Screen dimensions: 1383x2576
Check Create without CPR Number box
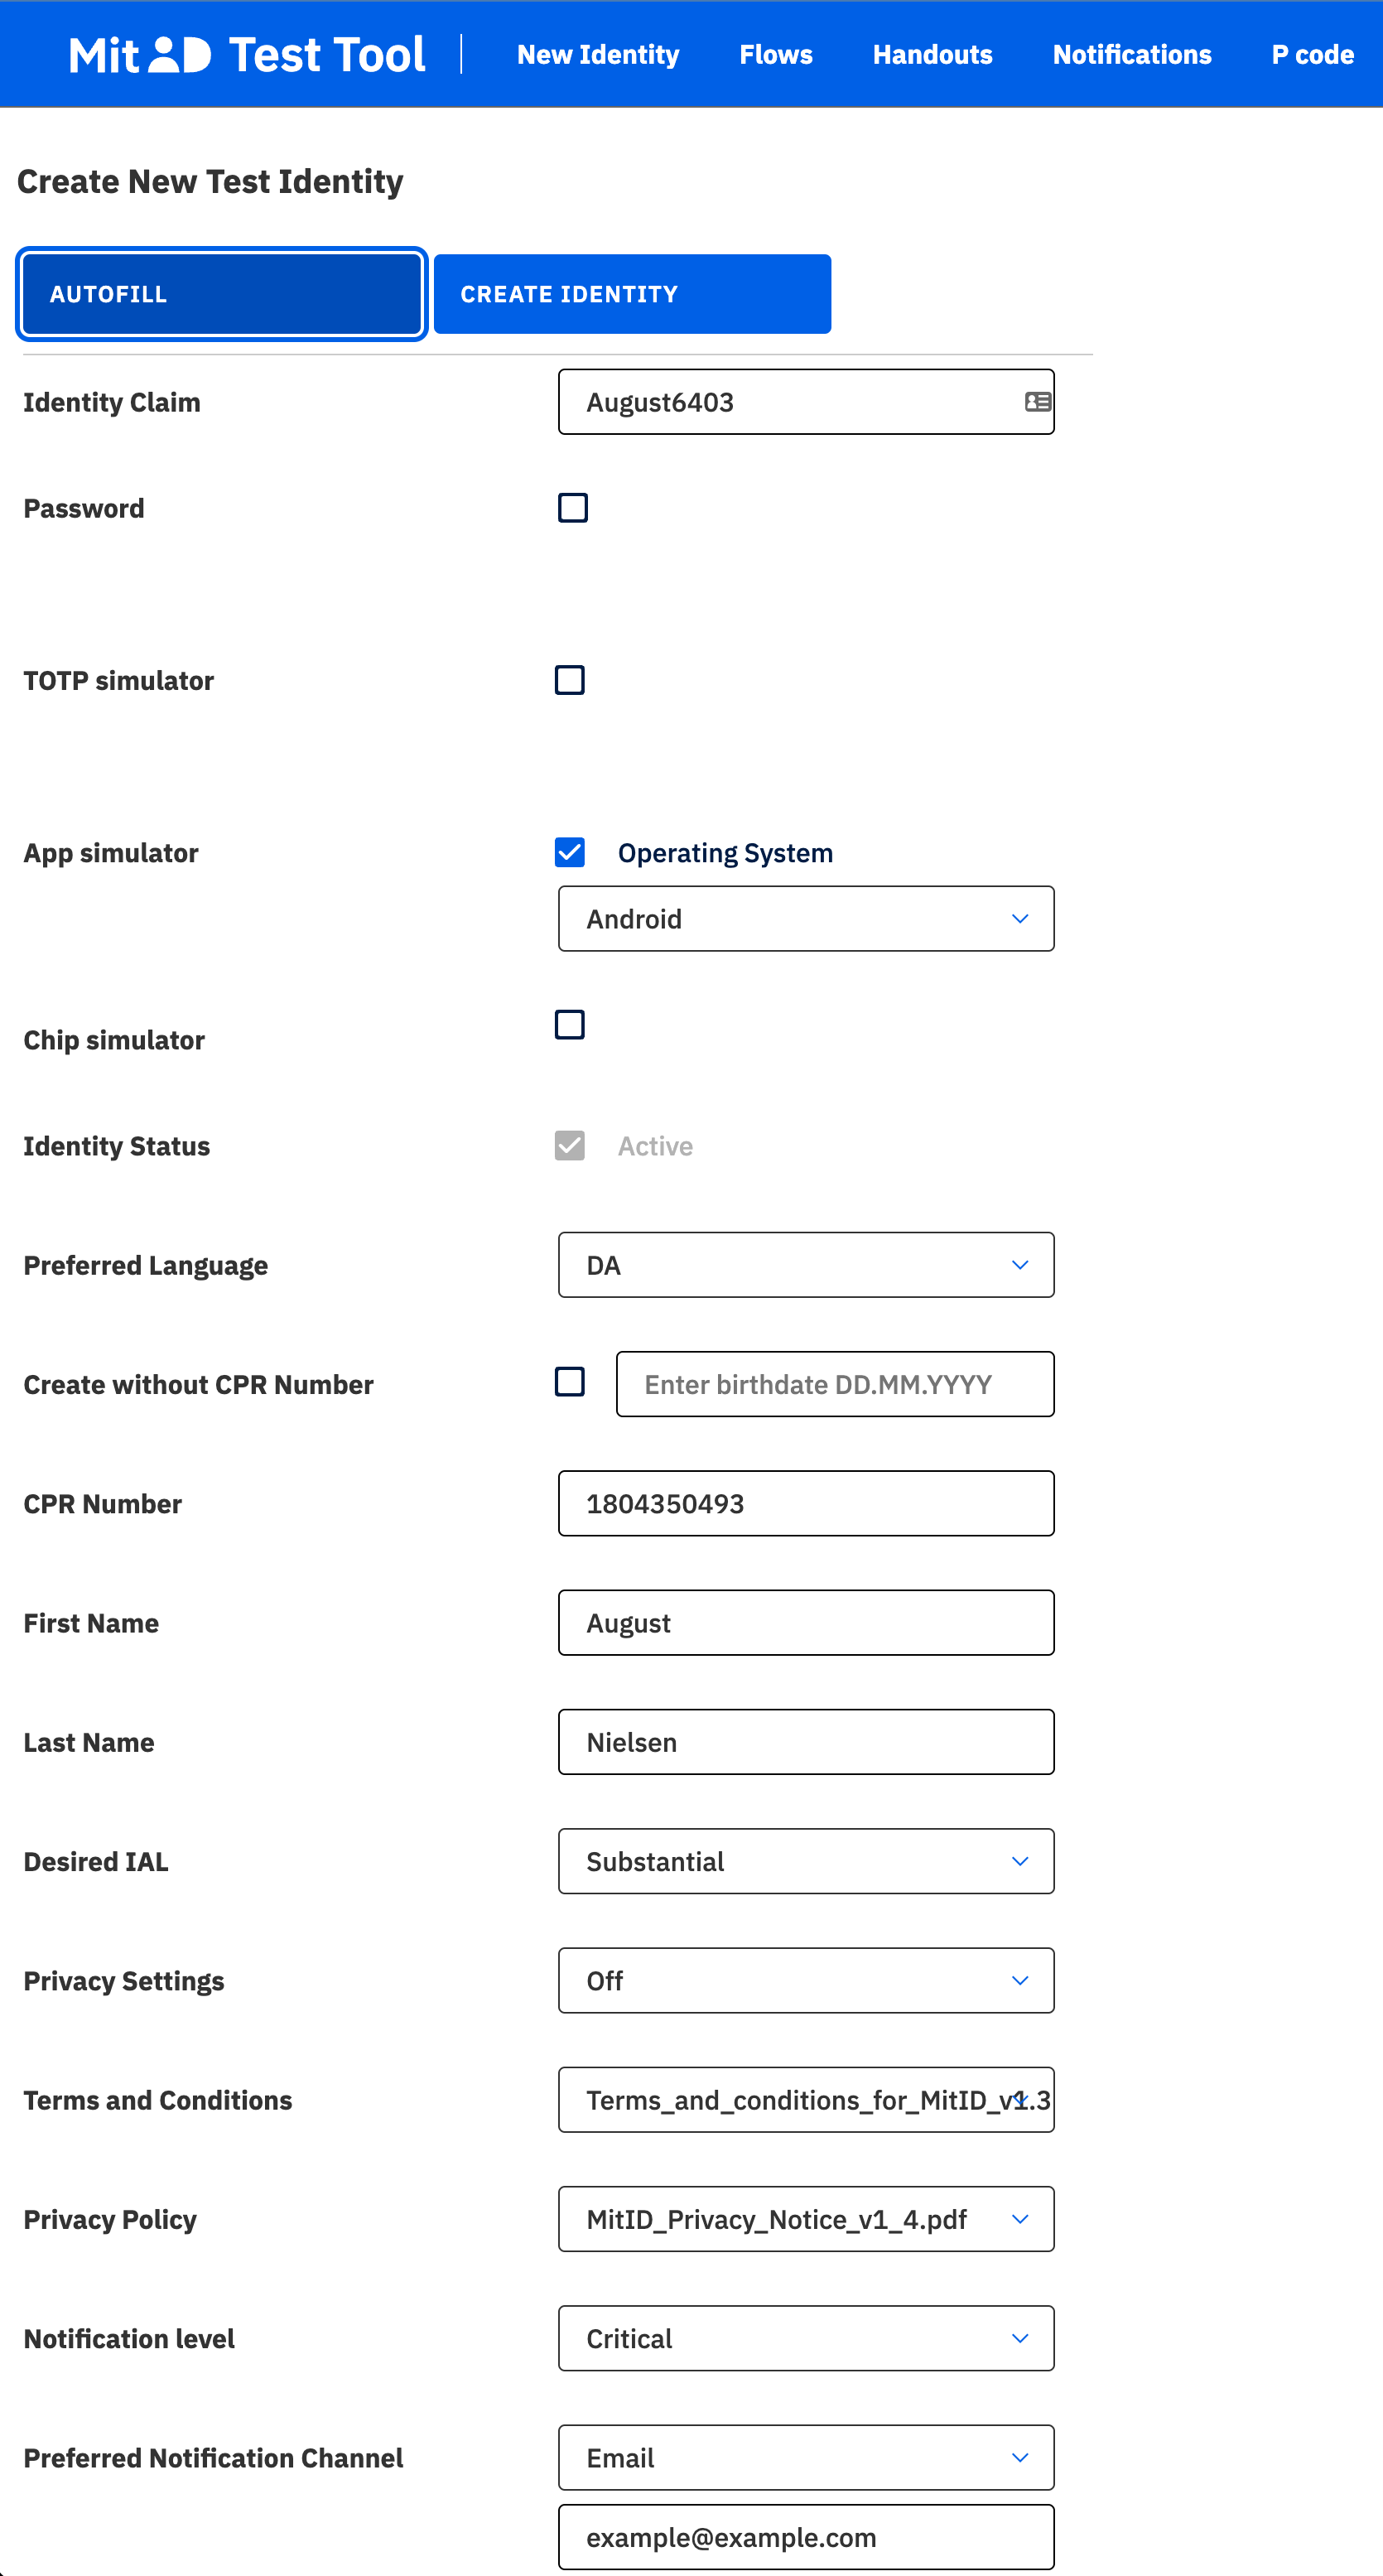[x=570, y=1382]
